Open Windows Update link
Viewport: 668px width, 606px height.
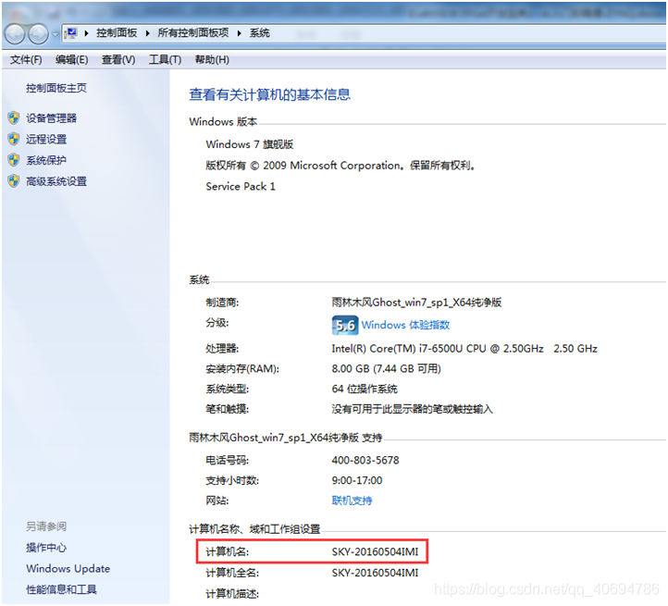click(68, 568)
